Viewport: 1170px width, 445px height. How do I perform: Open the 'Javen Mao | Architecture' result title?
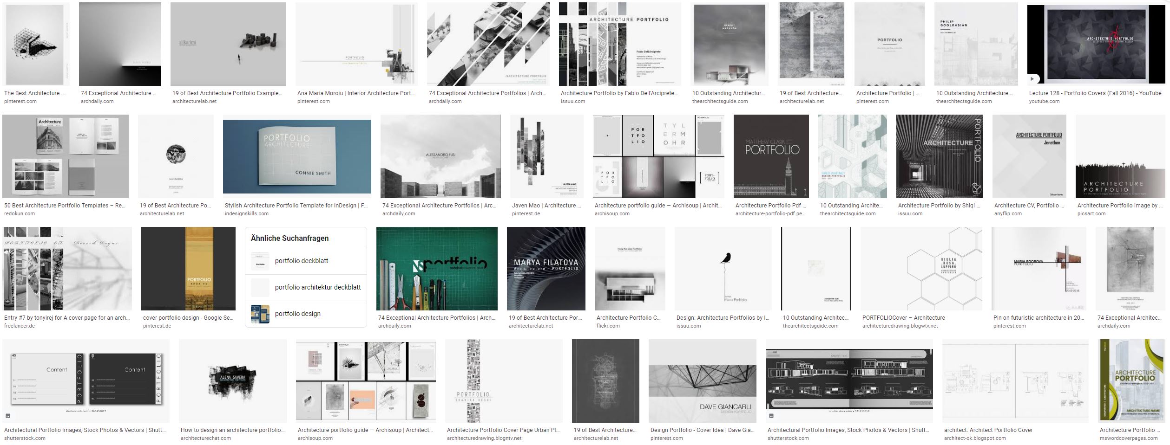(546, 206)
